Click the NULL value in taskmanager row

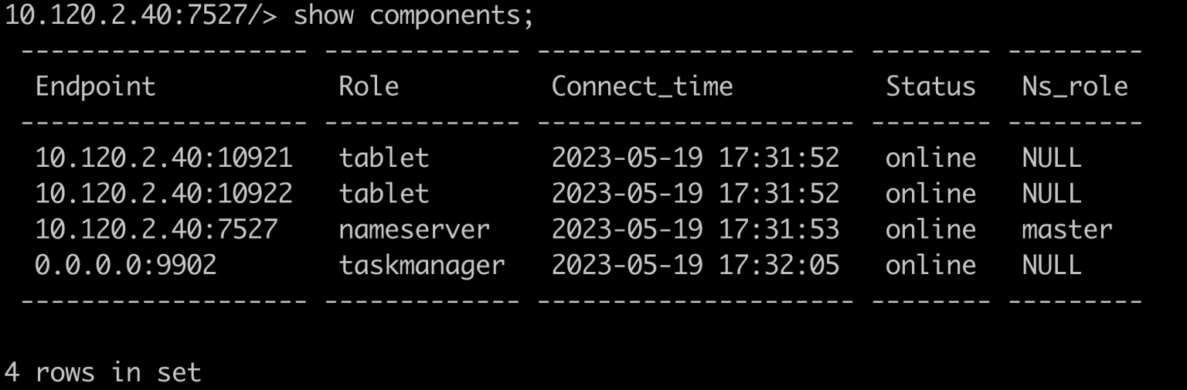1051,265
